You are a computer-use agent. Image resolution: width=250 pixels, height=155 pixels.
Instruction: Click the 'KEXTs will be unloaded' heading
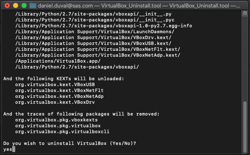point(64,79)
